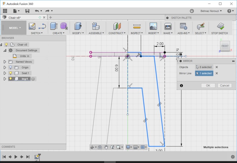This screenshot has height=163, width=237.
Task: Select the Pan hand tool
Action: click(x=106, y=147)
